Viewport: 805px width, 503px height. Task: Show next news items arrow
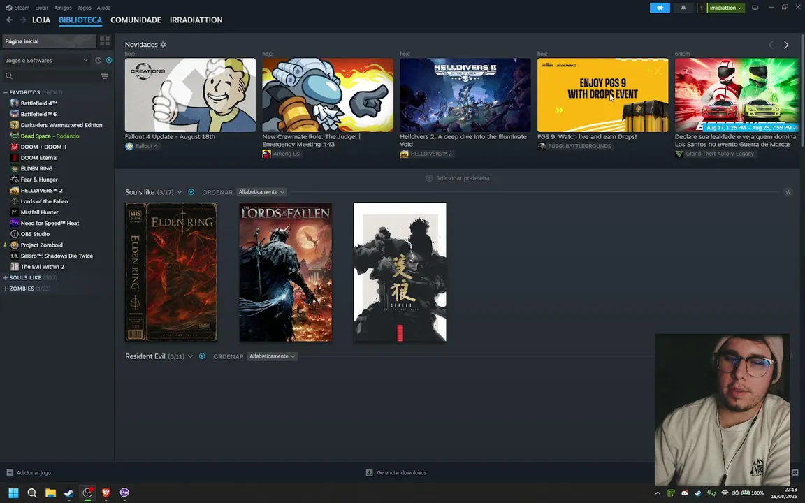click(786, 45)
